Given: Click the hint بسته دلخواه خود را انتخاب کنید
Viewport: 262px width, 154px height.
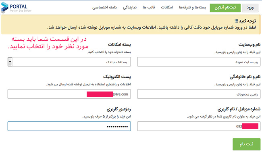Looking at the screenshot, I should [x=109, y=52].
